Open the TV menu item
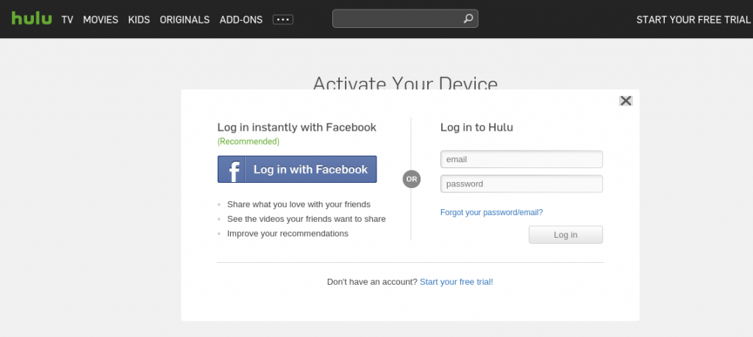Viewport: 753px width, 337px height. [x=68, y=20]
